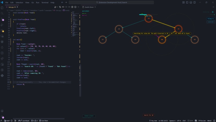
Task: Click tree node 80
Action: coord(195,40)
